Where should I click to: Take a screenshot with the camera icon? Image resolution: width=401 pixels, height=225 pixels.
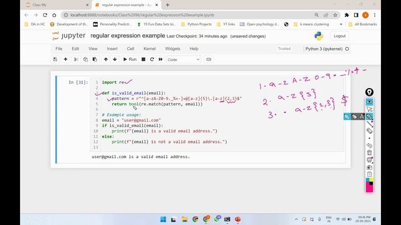tap(369, 167)
